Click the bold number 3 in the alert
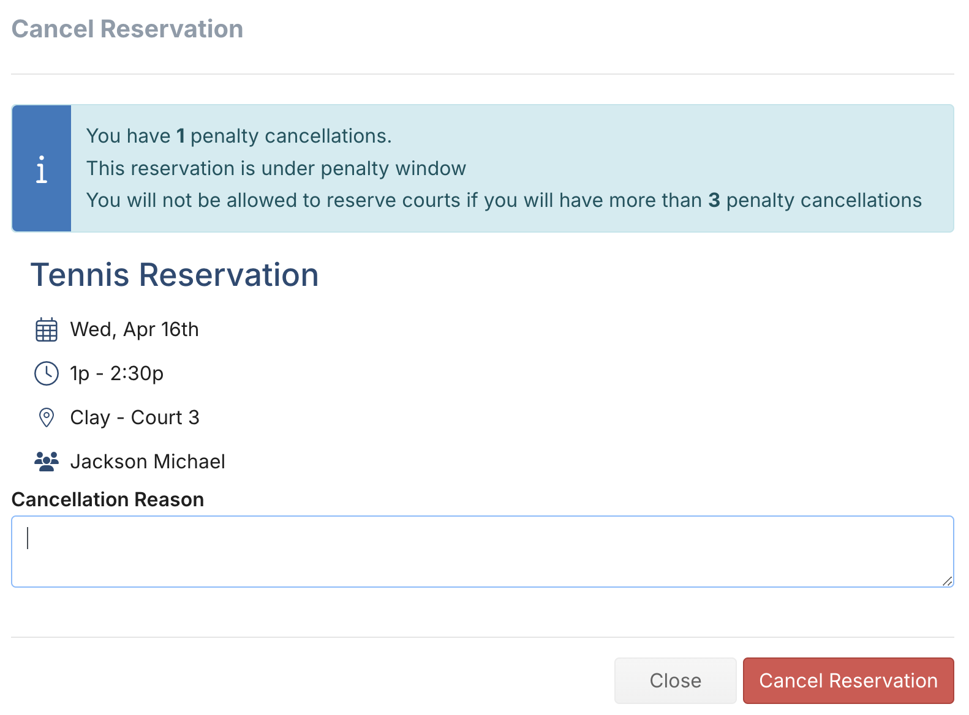969x715 pixels. tap(714, 200)
